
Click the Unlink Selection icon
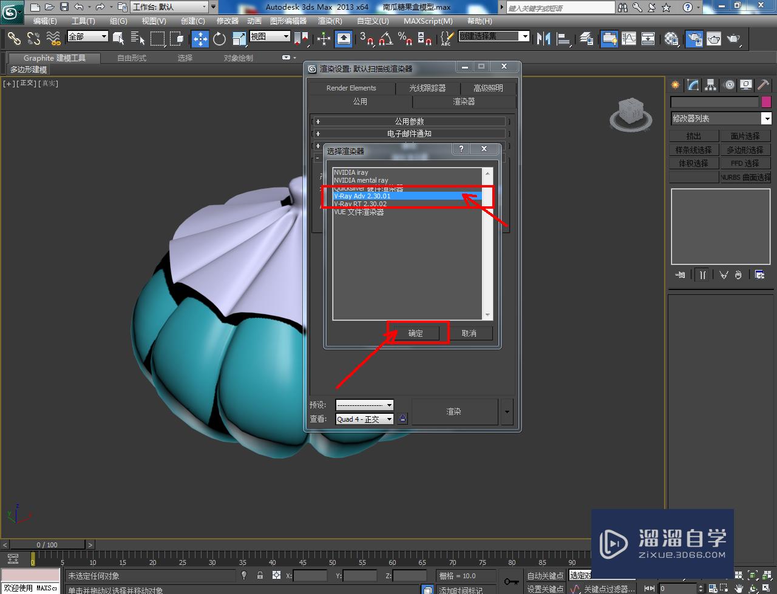pos(33,39)
